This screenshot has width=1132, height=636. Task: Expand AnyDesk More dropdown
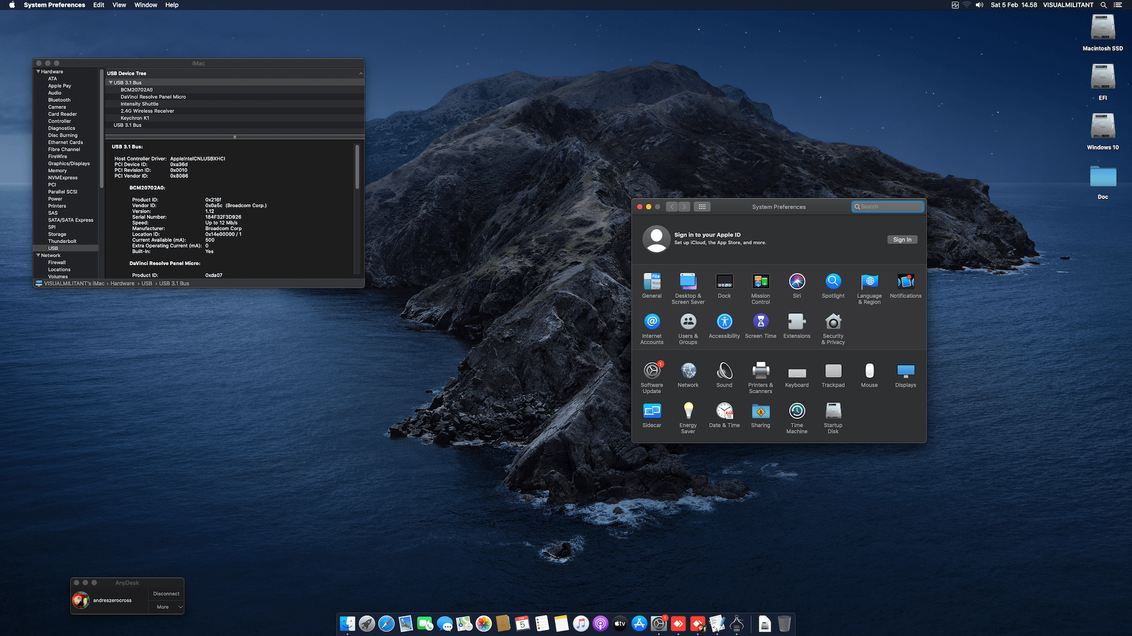tap(168, 607)
